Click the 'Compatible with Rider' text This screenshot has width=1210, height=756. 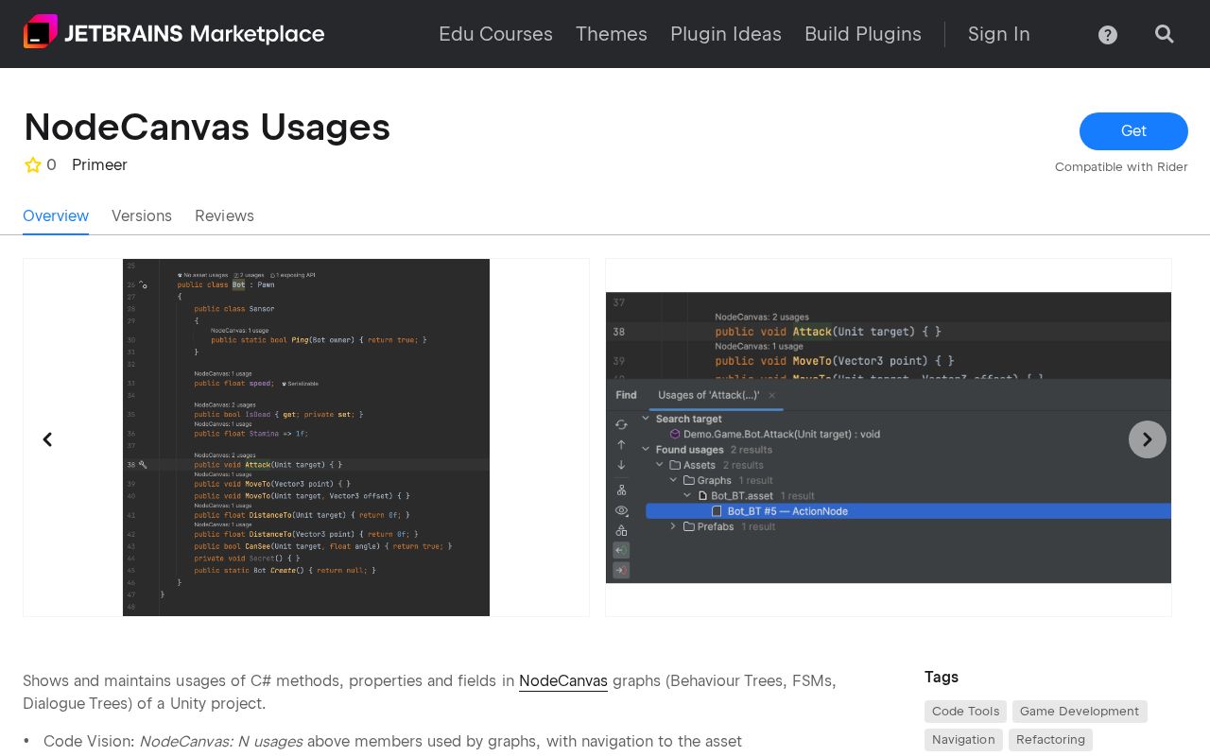(x=1121, y=167)
